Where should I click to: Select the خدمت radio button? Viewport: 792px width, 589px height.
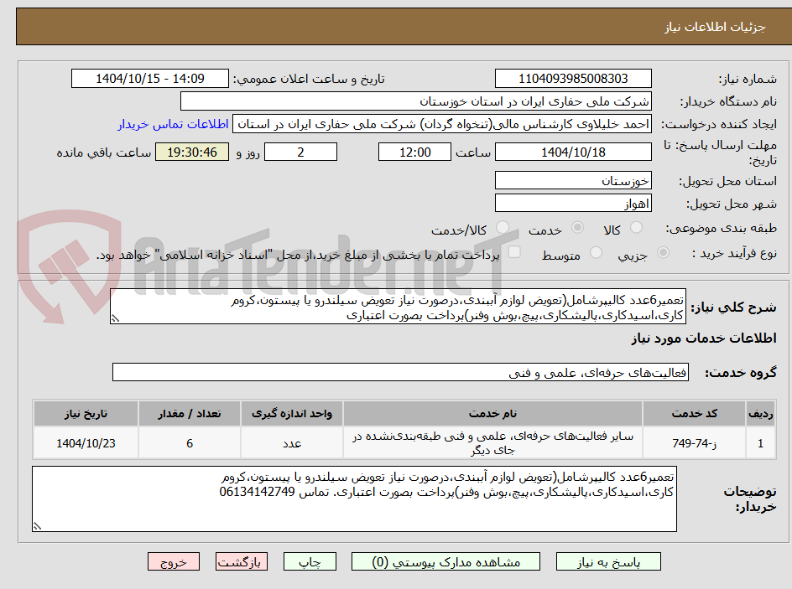tap(577, 228)
